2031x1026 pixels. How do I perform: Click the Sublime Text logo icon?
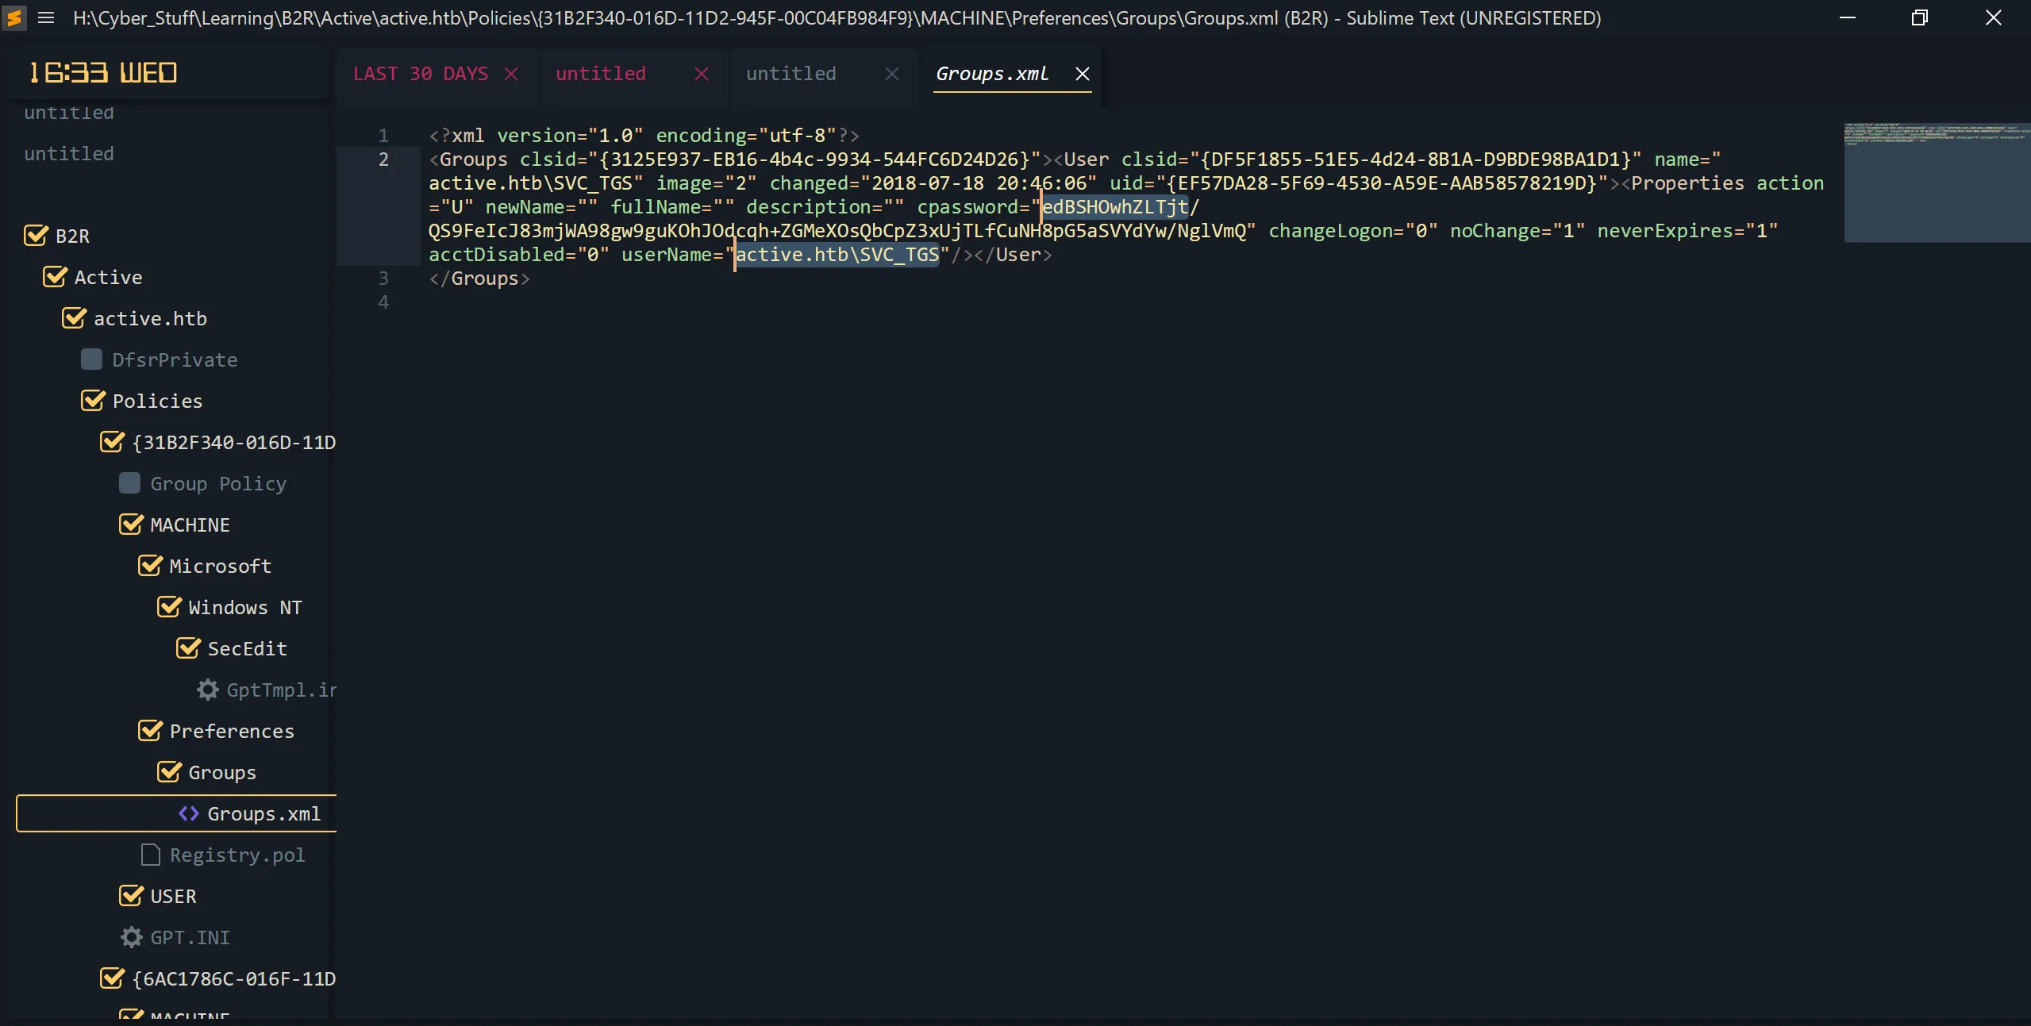[14, 17]
